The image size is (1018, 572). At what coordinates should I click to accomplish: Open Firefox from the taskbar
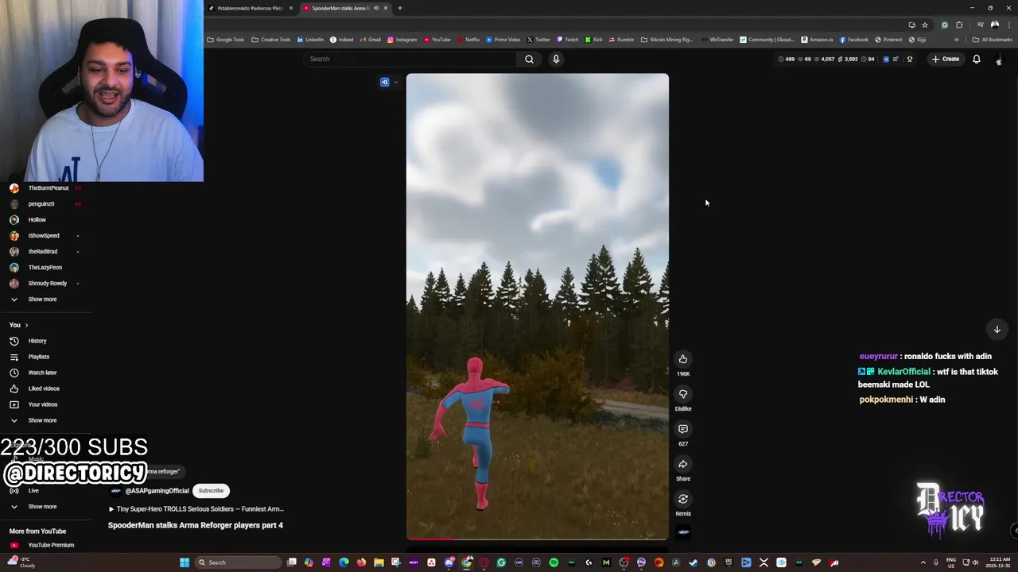(361, 562)
